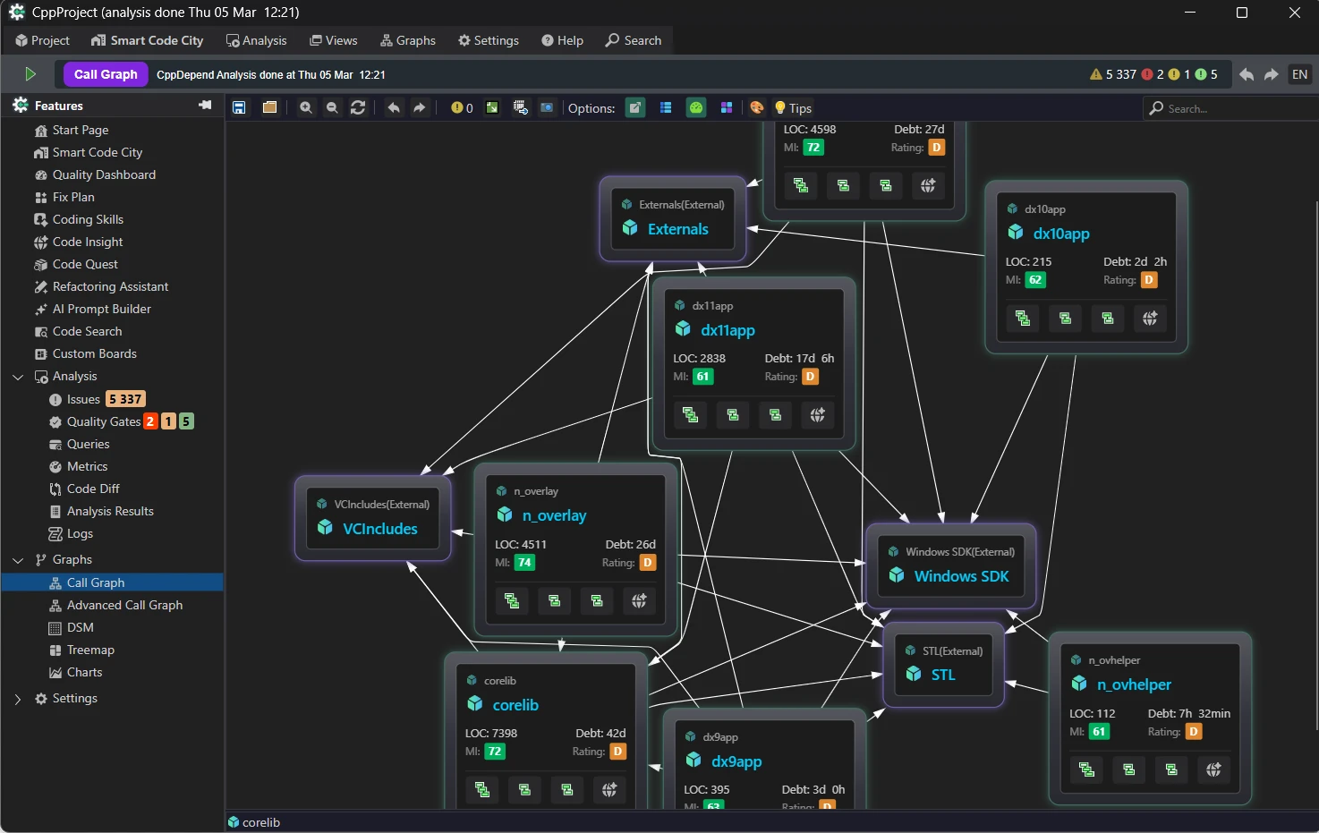Click the refresh graph icon
This screenshot has width=1319, height=833.
(x=358, y=107)
